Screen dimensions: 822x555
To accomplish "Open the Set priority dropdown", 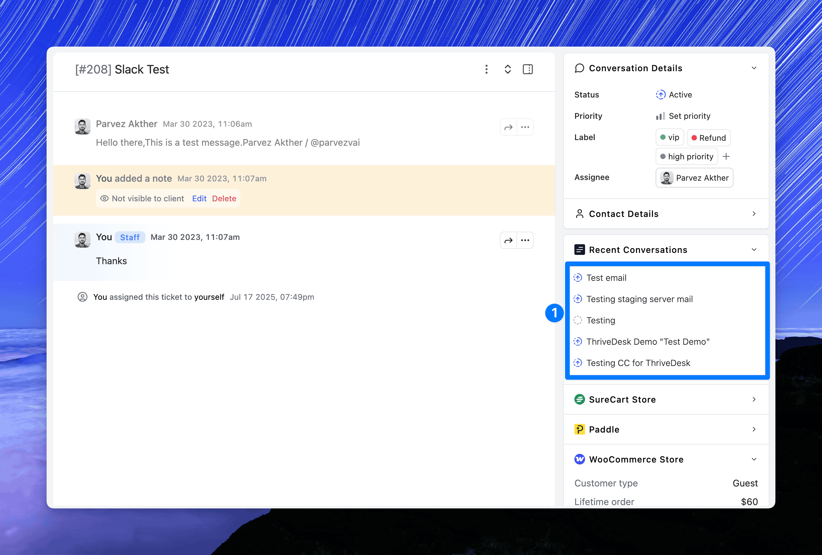I will tap(683, 116).
